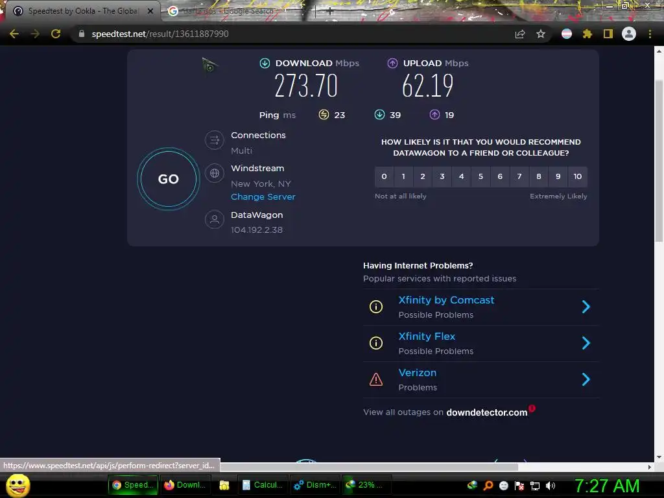Click the Connections multi icon
The height and width of the screenshot is (498, 664).
215,140
